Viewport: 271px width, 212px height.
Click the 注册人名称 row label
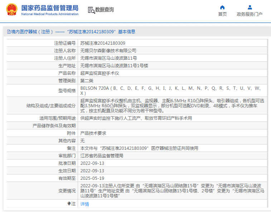65,50
